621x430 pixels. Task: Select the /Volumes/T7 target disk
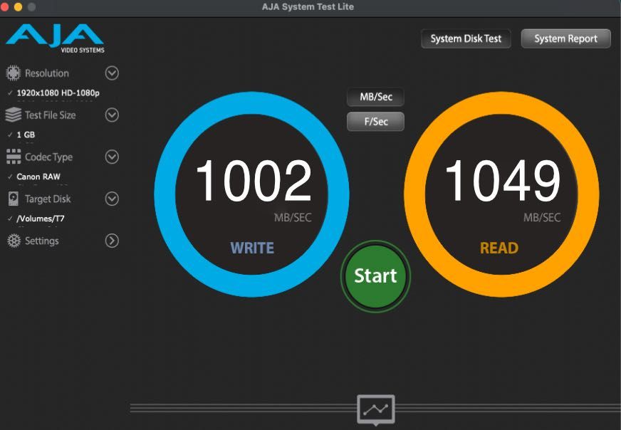[x=41, y=219]
